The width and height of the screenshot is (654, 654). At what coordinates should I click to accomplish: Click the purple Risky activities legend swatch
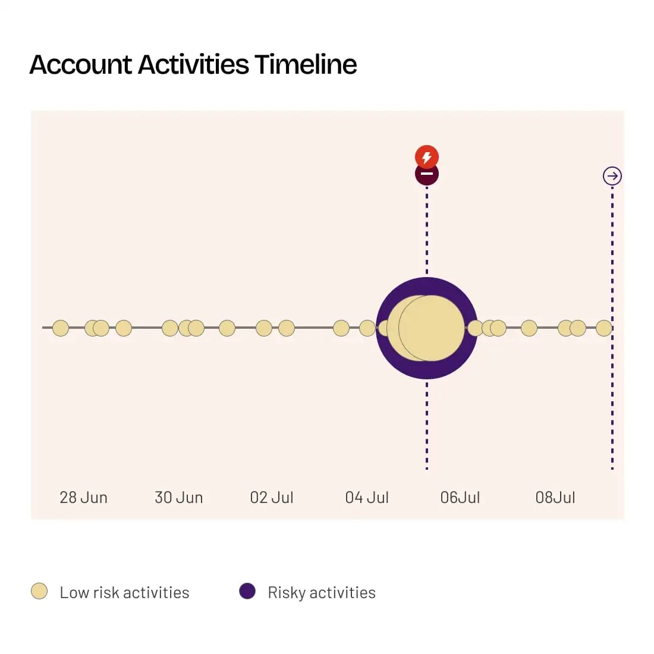(247, 591)
